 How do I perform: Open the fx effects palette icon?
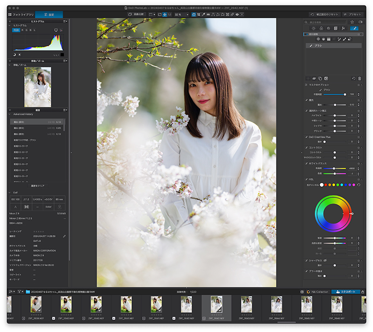coord(343,28)
